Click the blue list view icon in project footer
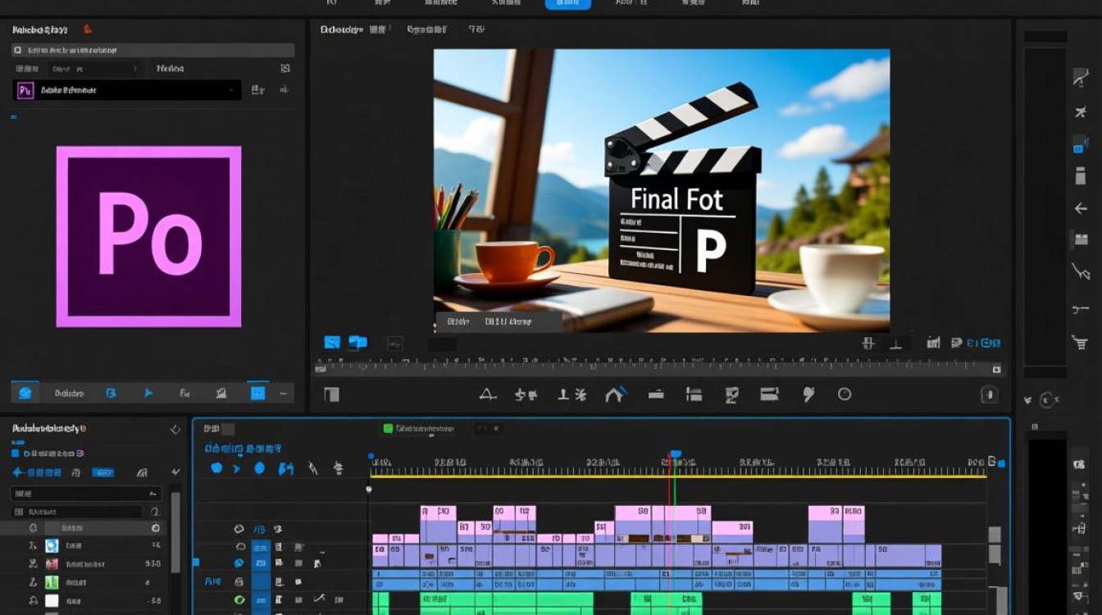 tap(25, 393)
